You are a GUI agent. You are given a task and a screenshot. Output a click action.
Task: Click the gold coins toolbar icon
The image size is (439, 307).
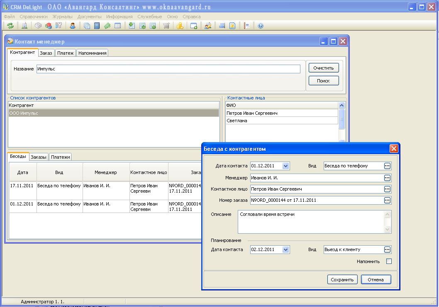click(180, 26)
